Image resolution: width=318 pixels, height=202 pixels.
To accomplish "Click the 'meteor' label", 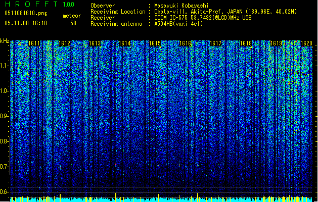I will tap(72, 16).
